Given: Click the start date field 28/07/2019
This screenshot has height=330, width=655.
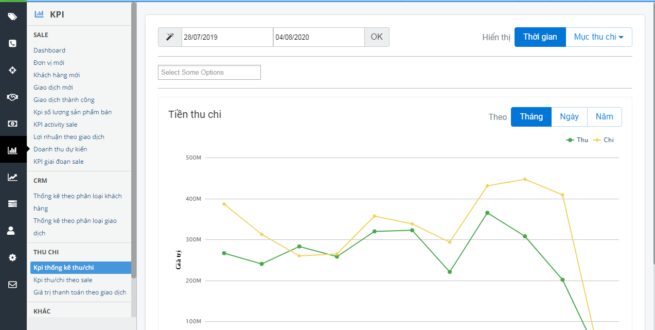Looking at the screenshot, I should coord(227,37).
